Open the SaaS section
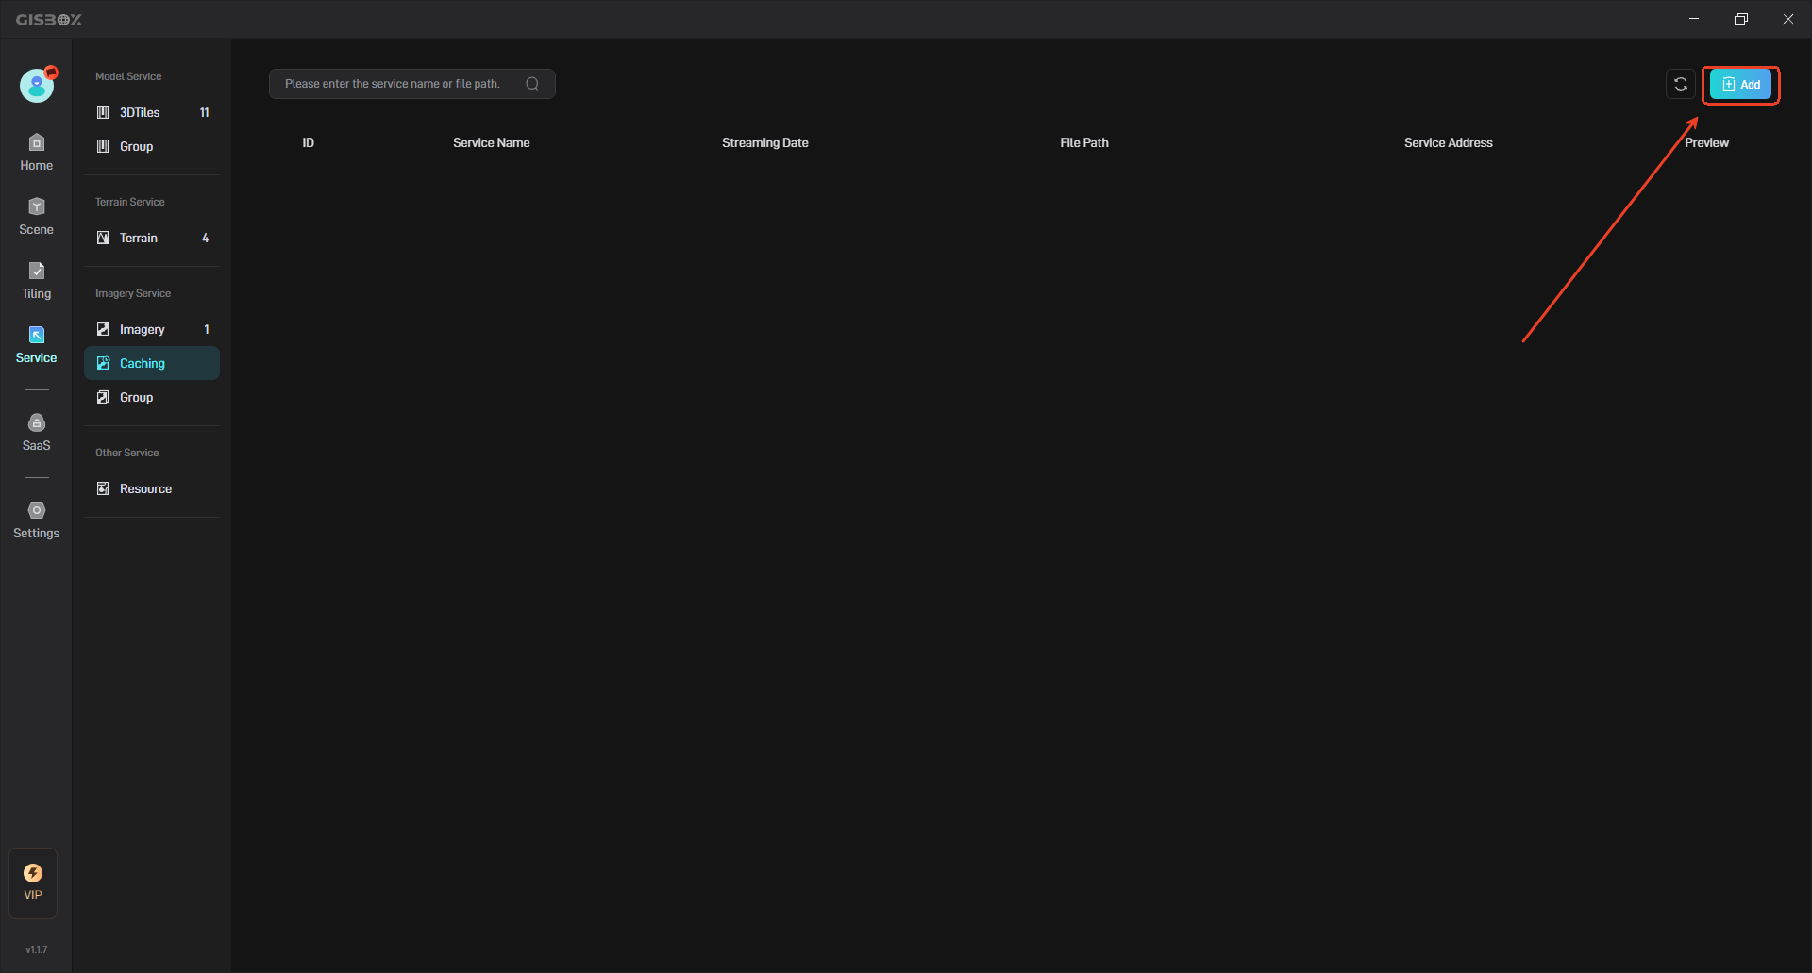The height and width of the screenshot is (973, 1812). click(x=36, y=433)
